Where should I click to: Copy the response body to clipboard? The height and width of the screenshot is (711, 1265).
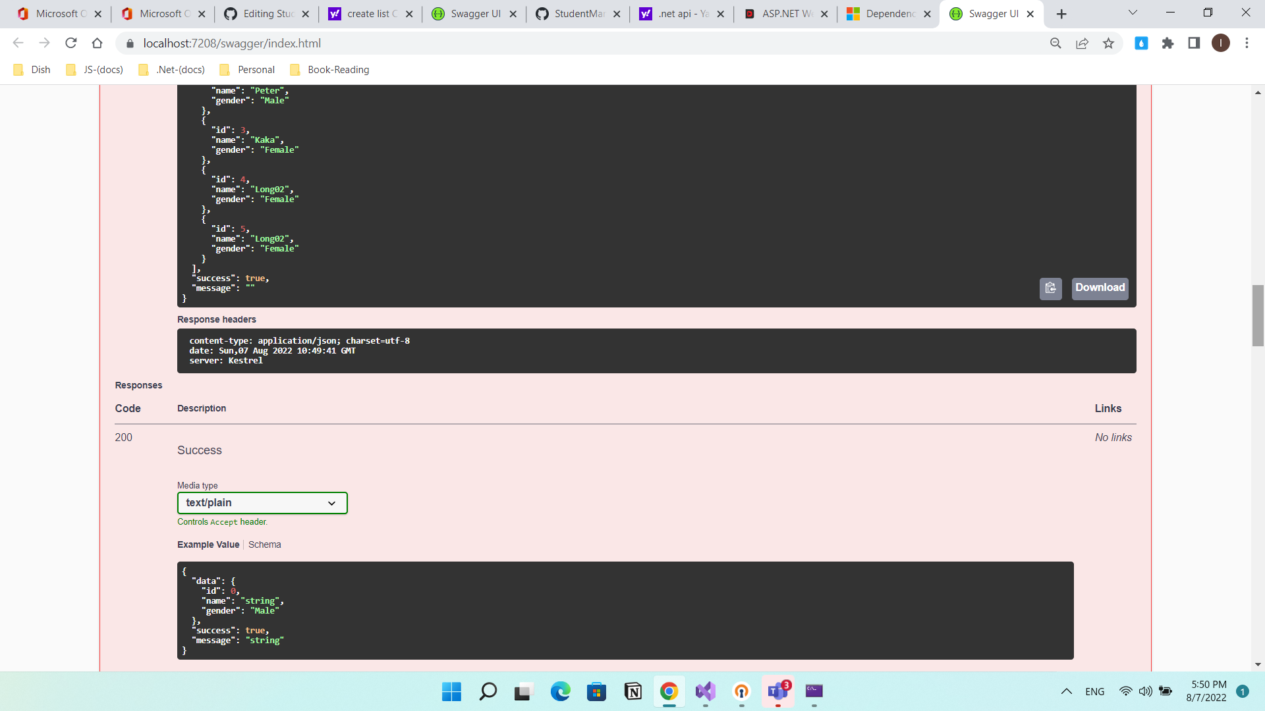[x=1050, y=288]
